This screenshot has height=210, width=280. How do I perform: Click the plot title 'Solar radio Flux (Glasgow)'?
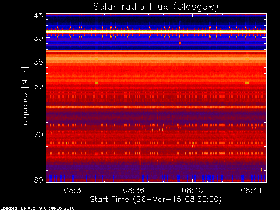(156, 7)
